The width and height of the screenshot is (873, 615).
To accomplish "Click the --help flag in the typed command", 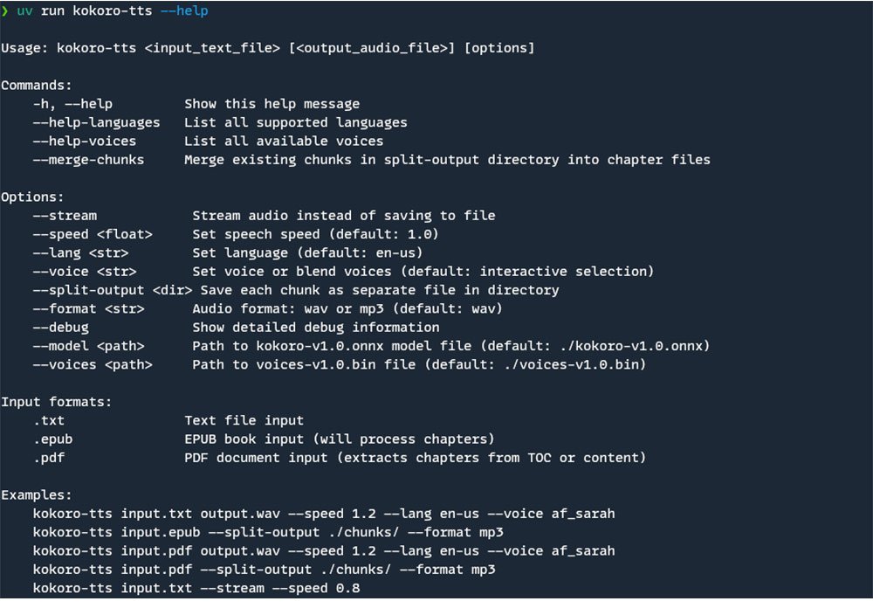I will pyautogui.click(x=184, y=11).
